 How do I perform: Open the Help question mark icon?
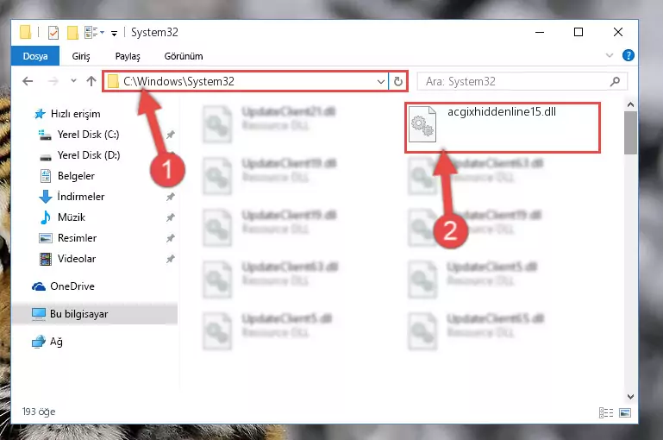pyautogui.click(x=628, y=55)
